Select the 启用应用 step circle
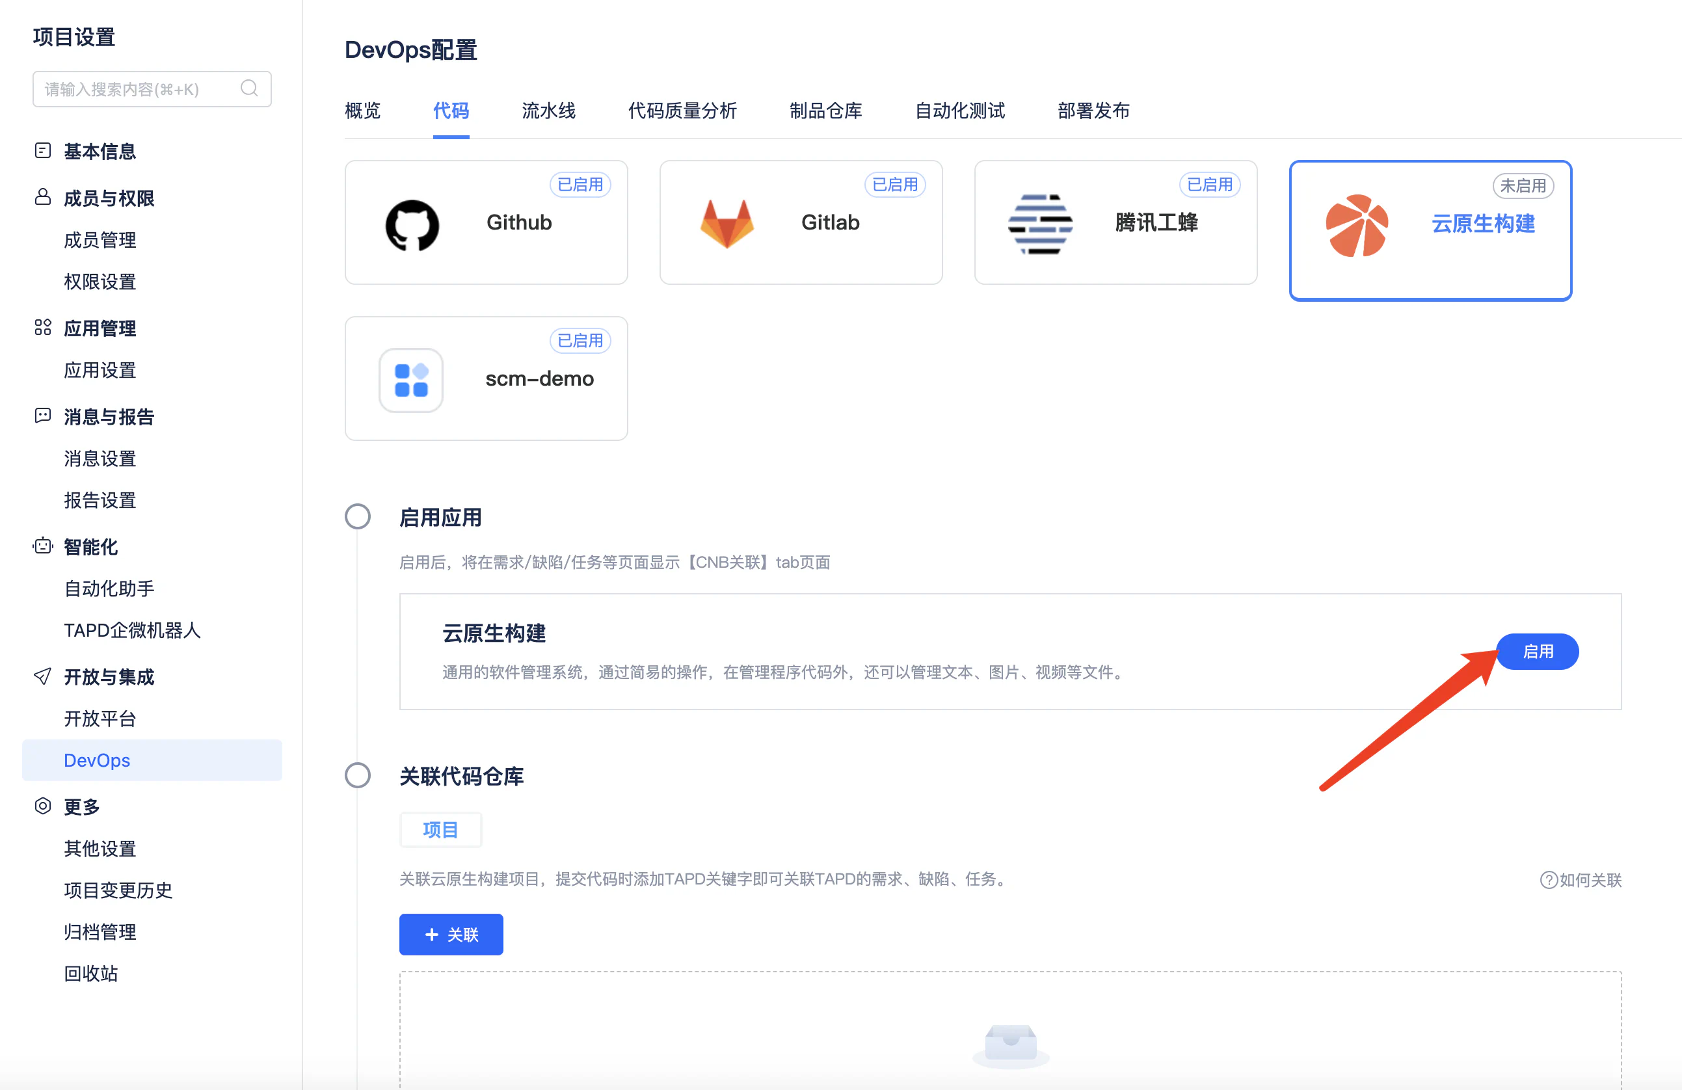The image size is (1682, 1090). 358,517
